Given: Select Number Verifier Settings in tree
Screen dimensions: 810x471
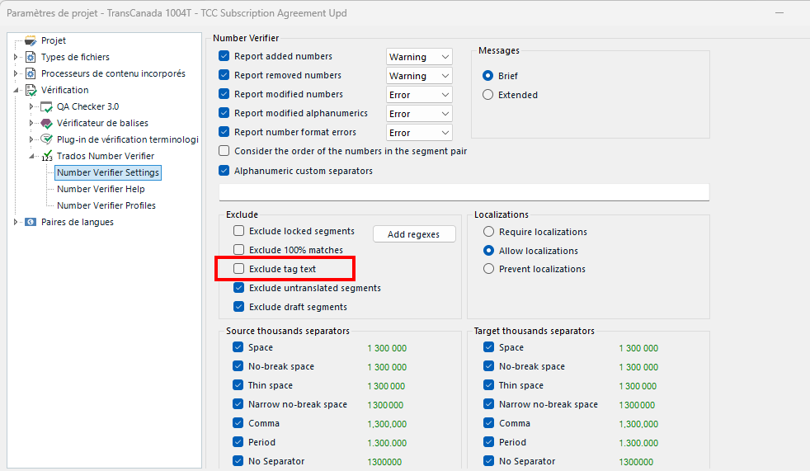Looking at the screenshot, I should 108,172.
